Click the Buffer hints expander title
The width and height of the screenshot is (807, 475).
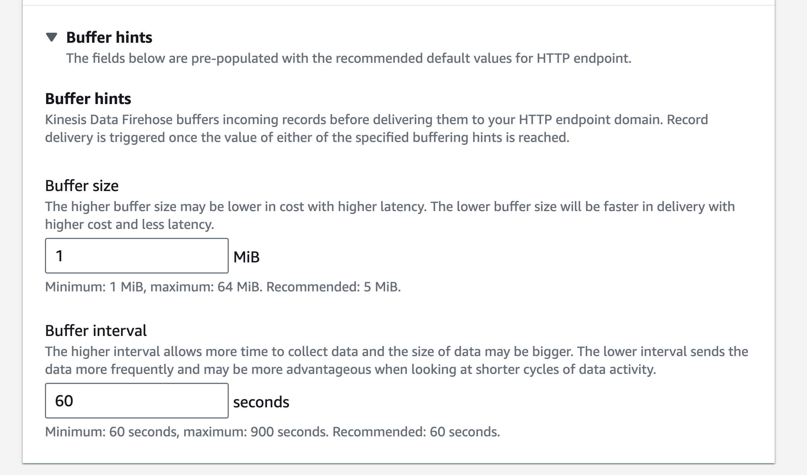109,37
